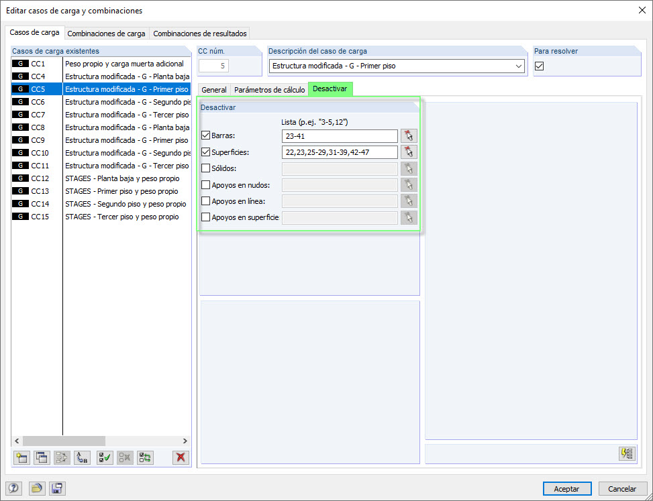
Task: Select load case CC4 in the list
Action: [101, 76]
